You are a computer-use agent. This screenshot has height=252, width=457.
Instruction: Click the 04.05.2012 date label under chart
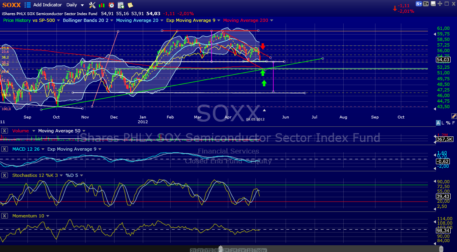255,120
